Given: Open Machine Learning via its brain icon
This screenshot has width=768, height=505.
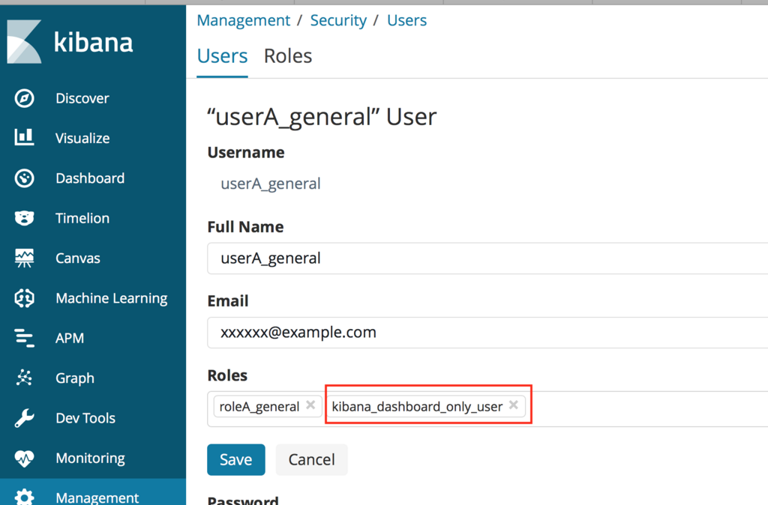Looking at the screenshot, I should point(24,298).
